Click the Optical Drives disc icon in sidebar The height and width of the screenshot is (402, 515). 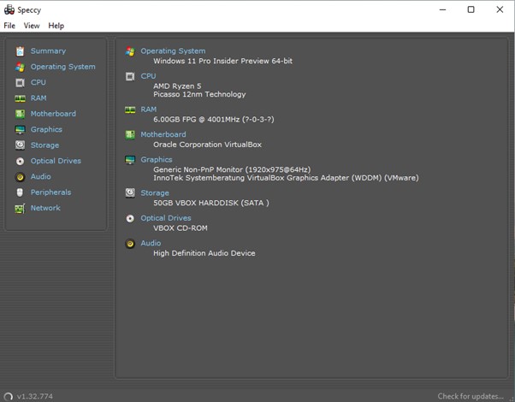tap(20, 162)
